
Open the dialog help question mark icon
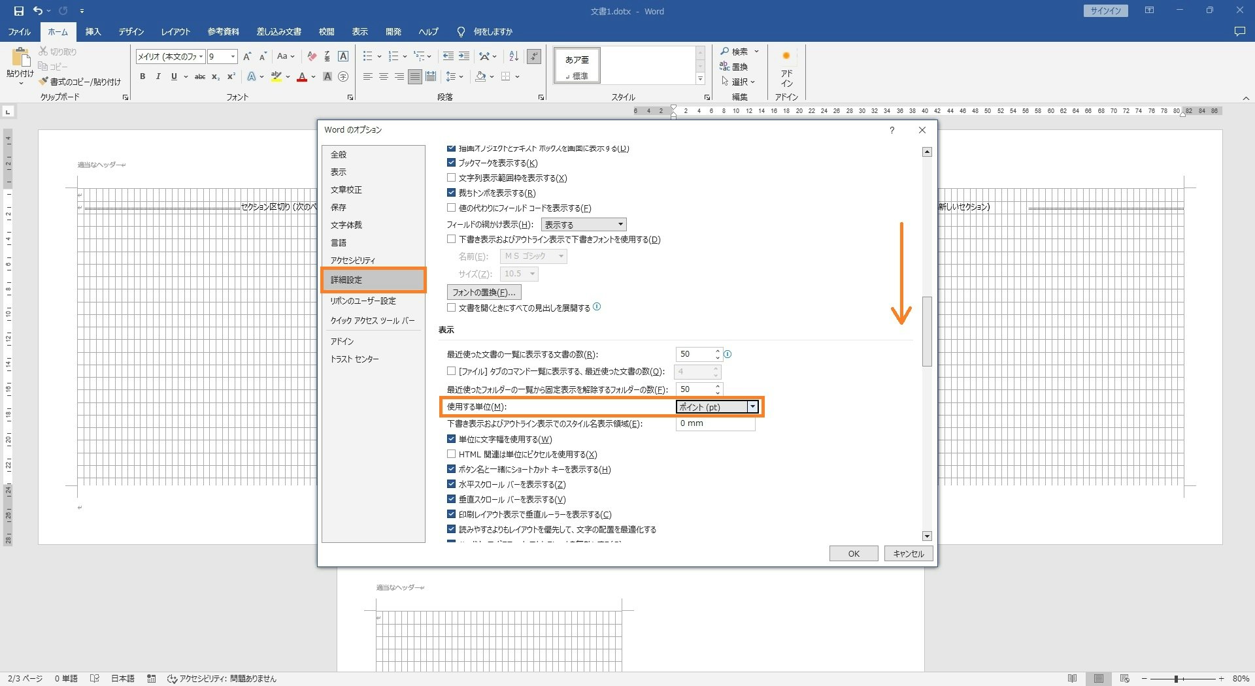click(x=892, y=130)
